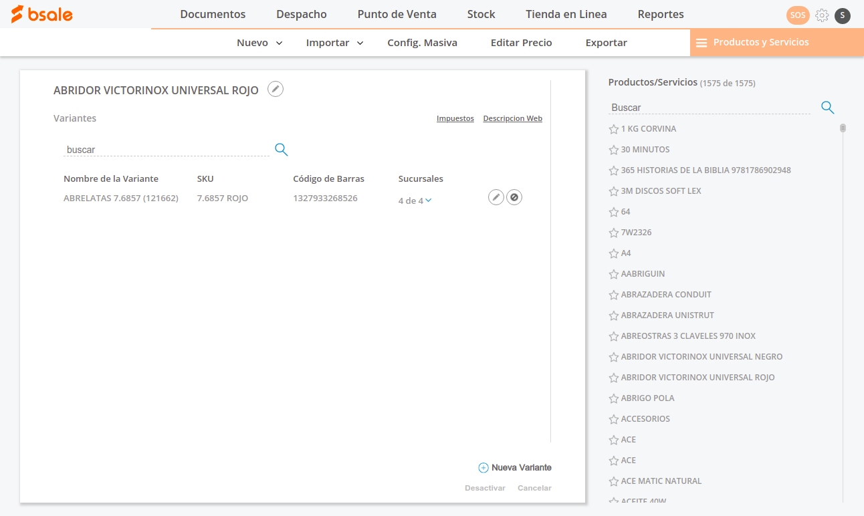The width and height of the screenshot is (864, 516).
Task: Open the Importar dropdown
Action: (334, 43)
